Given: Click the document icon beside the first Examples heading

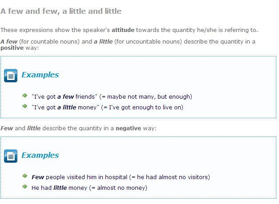Looking at the screenshot, I should click(11, 75).
